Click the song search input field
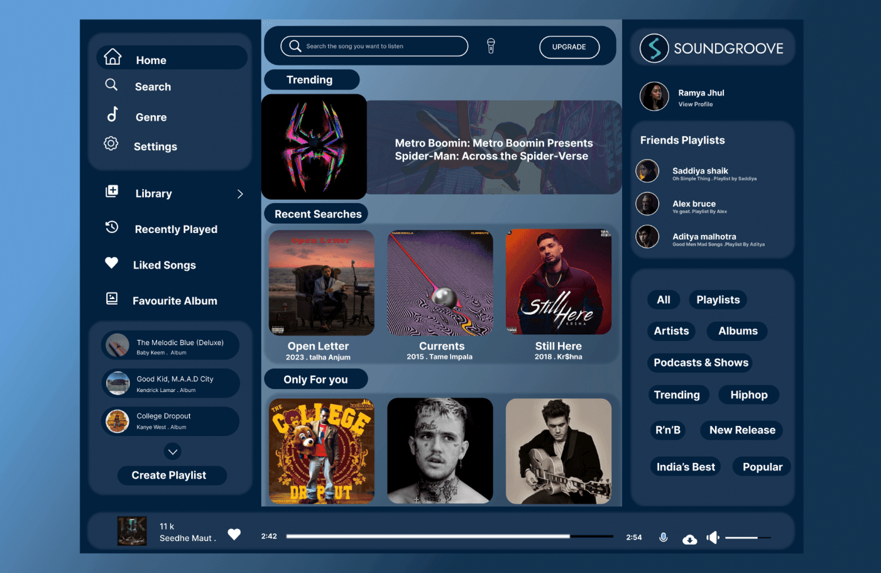The width and height of the screenshot is (881, 573). click(x=375, y=46)
